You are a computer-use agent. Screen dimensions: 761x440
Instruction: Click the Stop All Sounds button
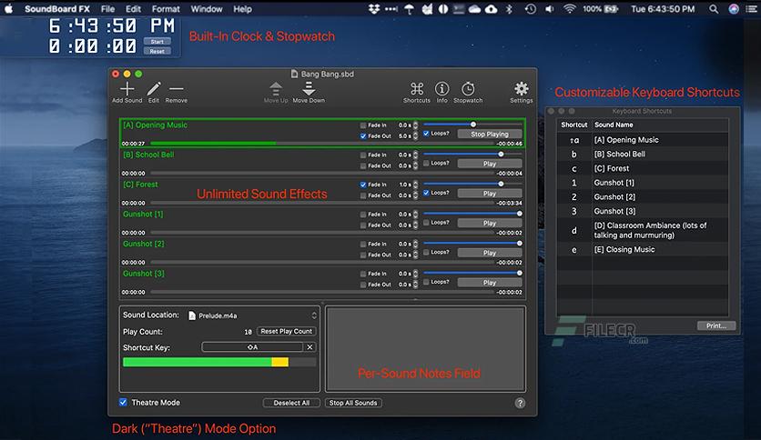(x=353, y=403)
